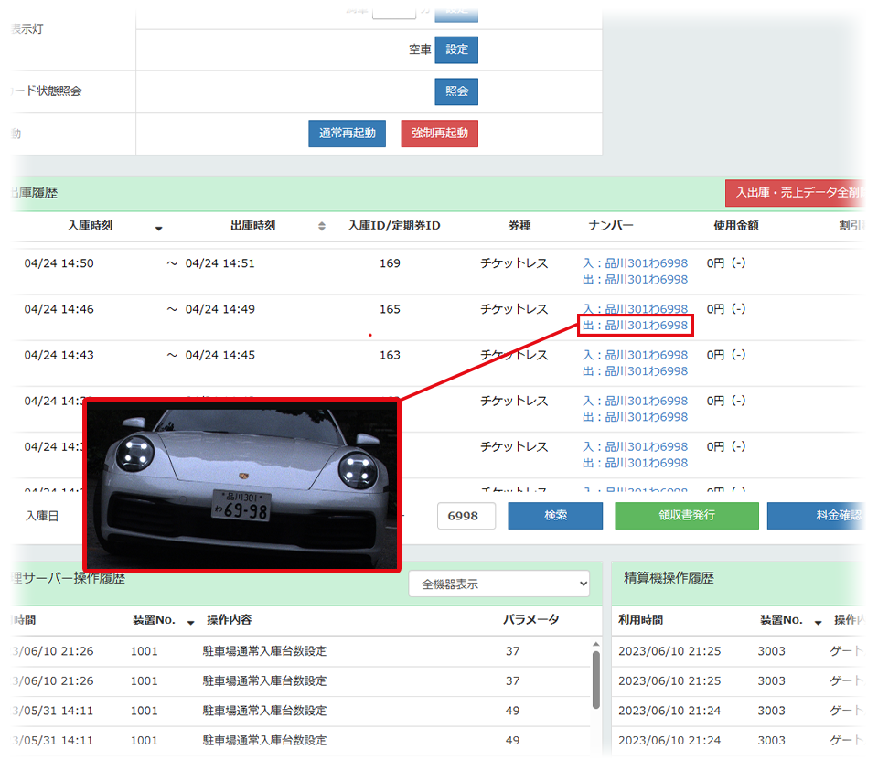Select 0円 (-) amount in row 163
The image size is (878, 771).
point(725,355)
